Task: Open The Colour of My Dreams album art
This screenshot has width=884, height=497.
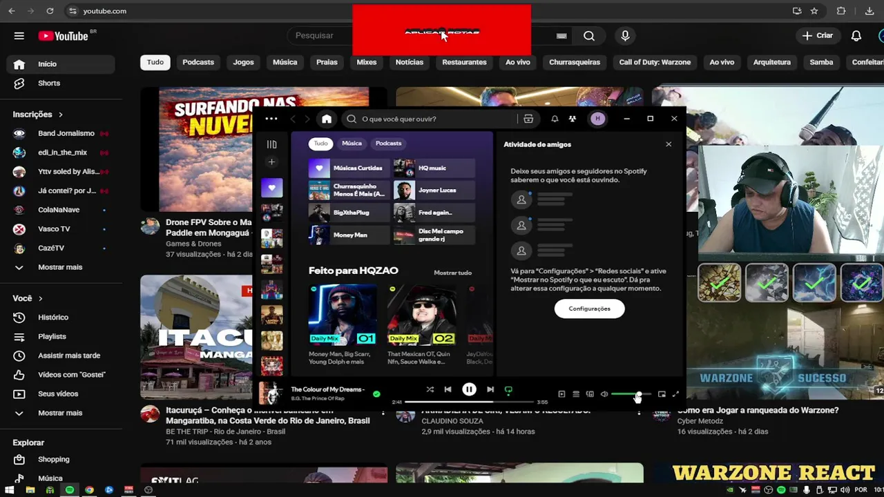Action: click(x=271, y=393)
